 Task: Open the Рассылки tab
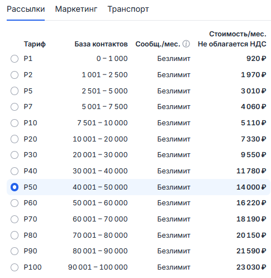click(x=26, y=9)
